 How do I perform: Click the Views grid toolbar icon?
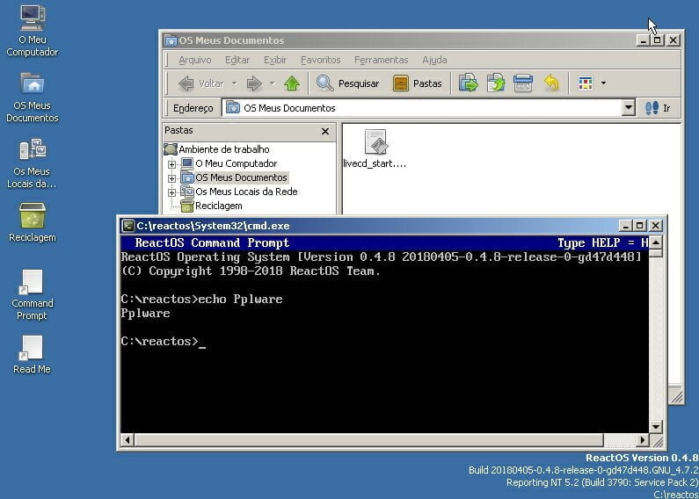(586, 83)
